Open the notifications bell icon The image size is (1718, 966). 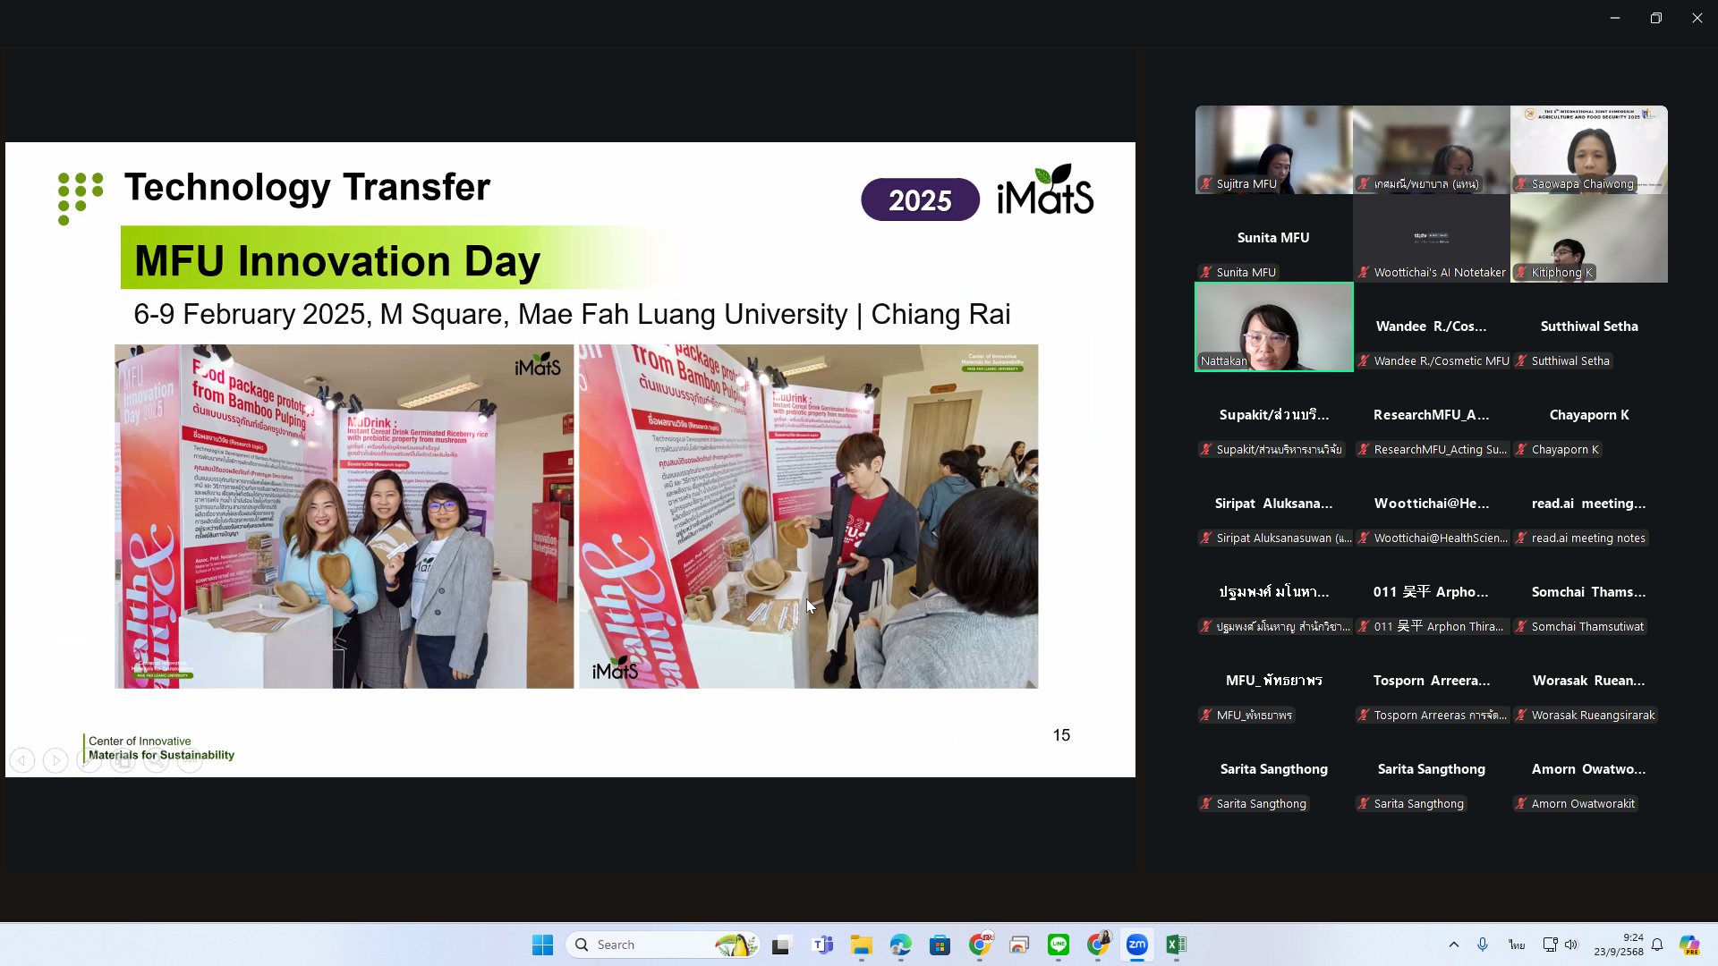(1657, 945)
